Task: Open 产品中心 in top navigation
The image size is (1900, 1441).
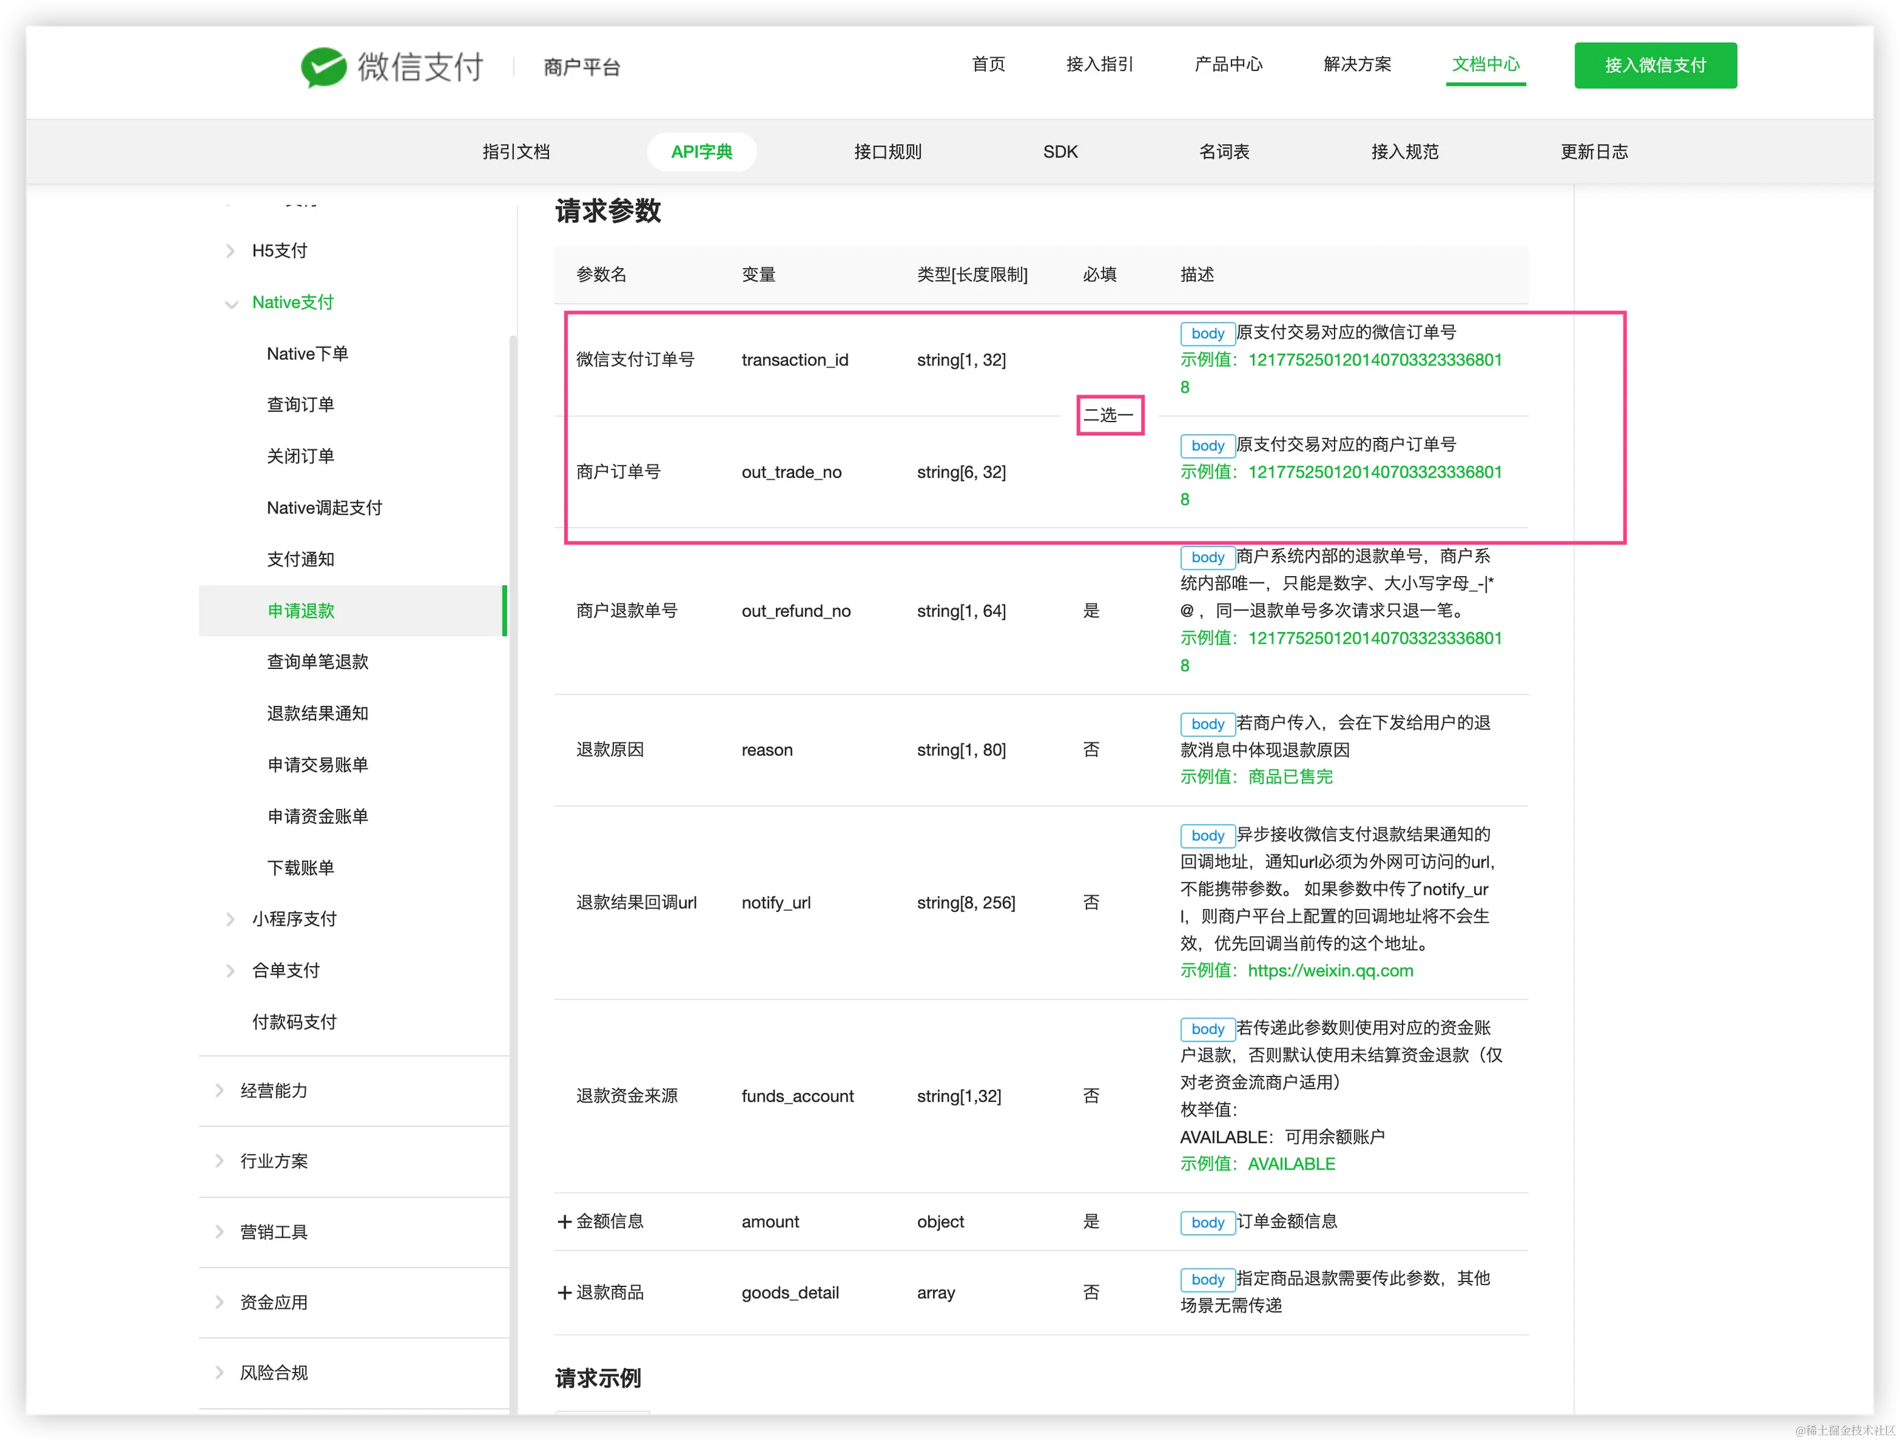Action: click(x=1228, y=65)
